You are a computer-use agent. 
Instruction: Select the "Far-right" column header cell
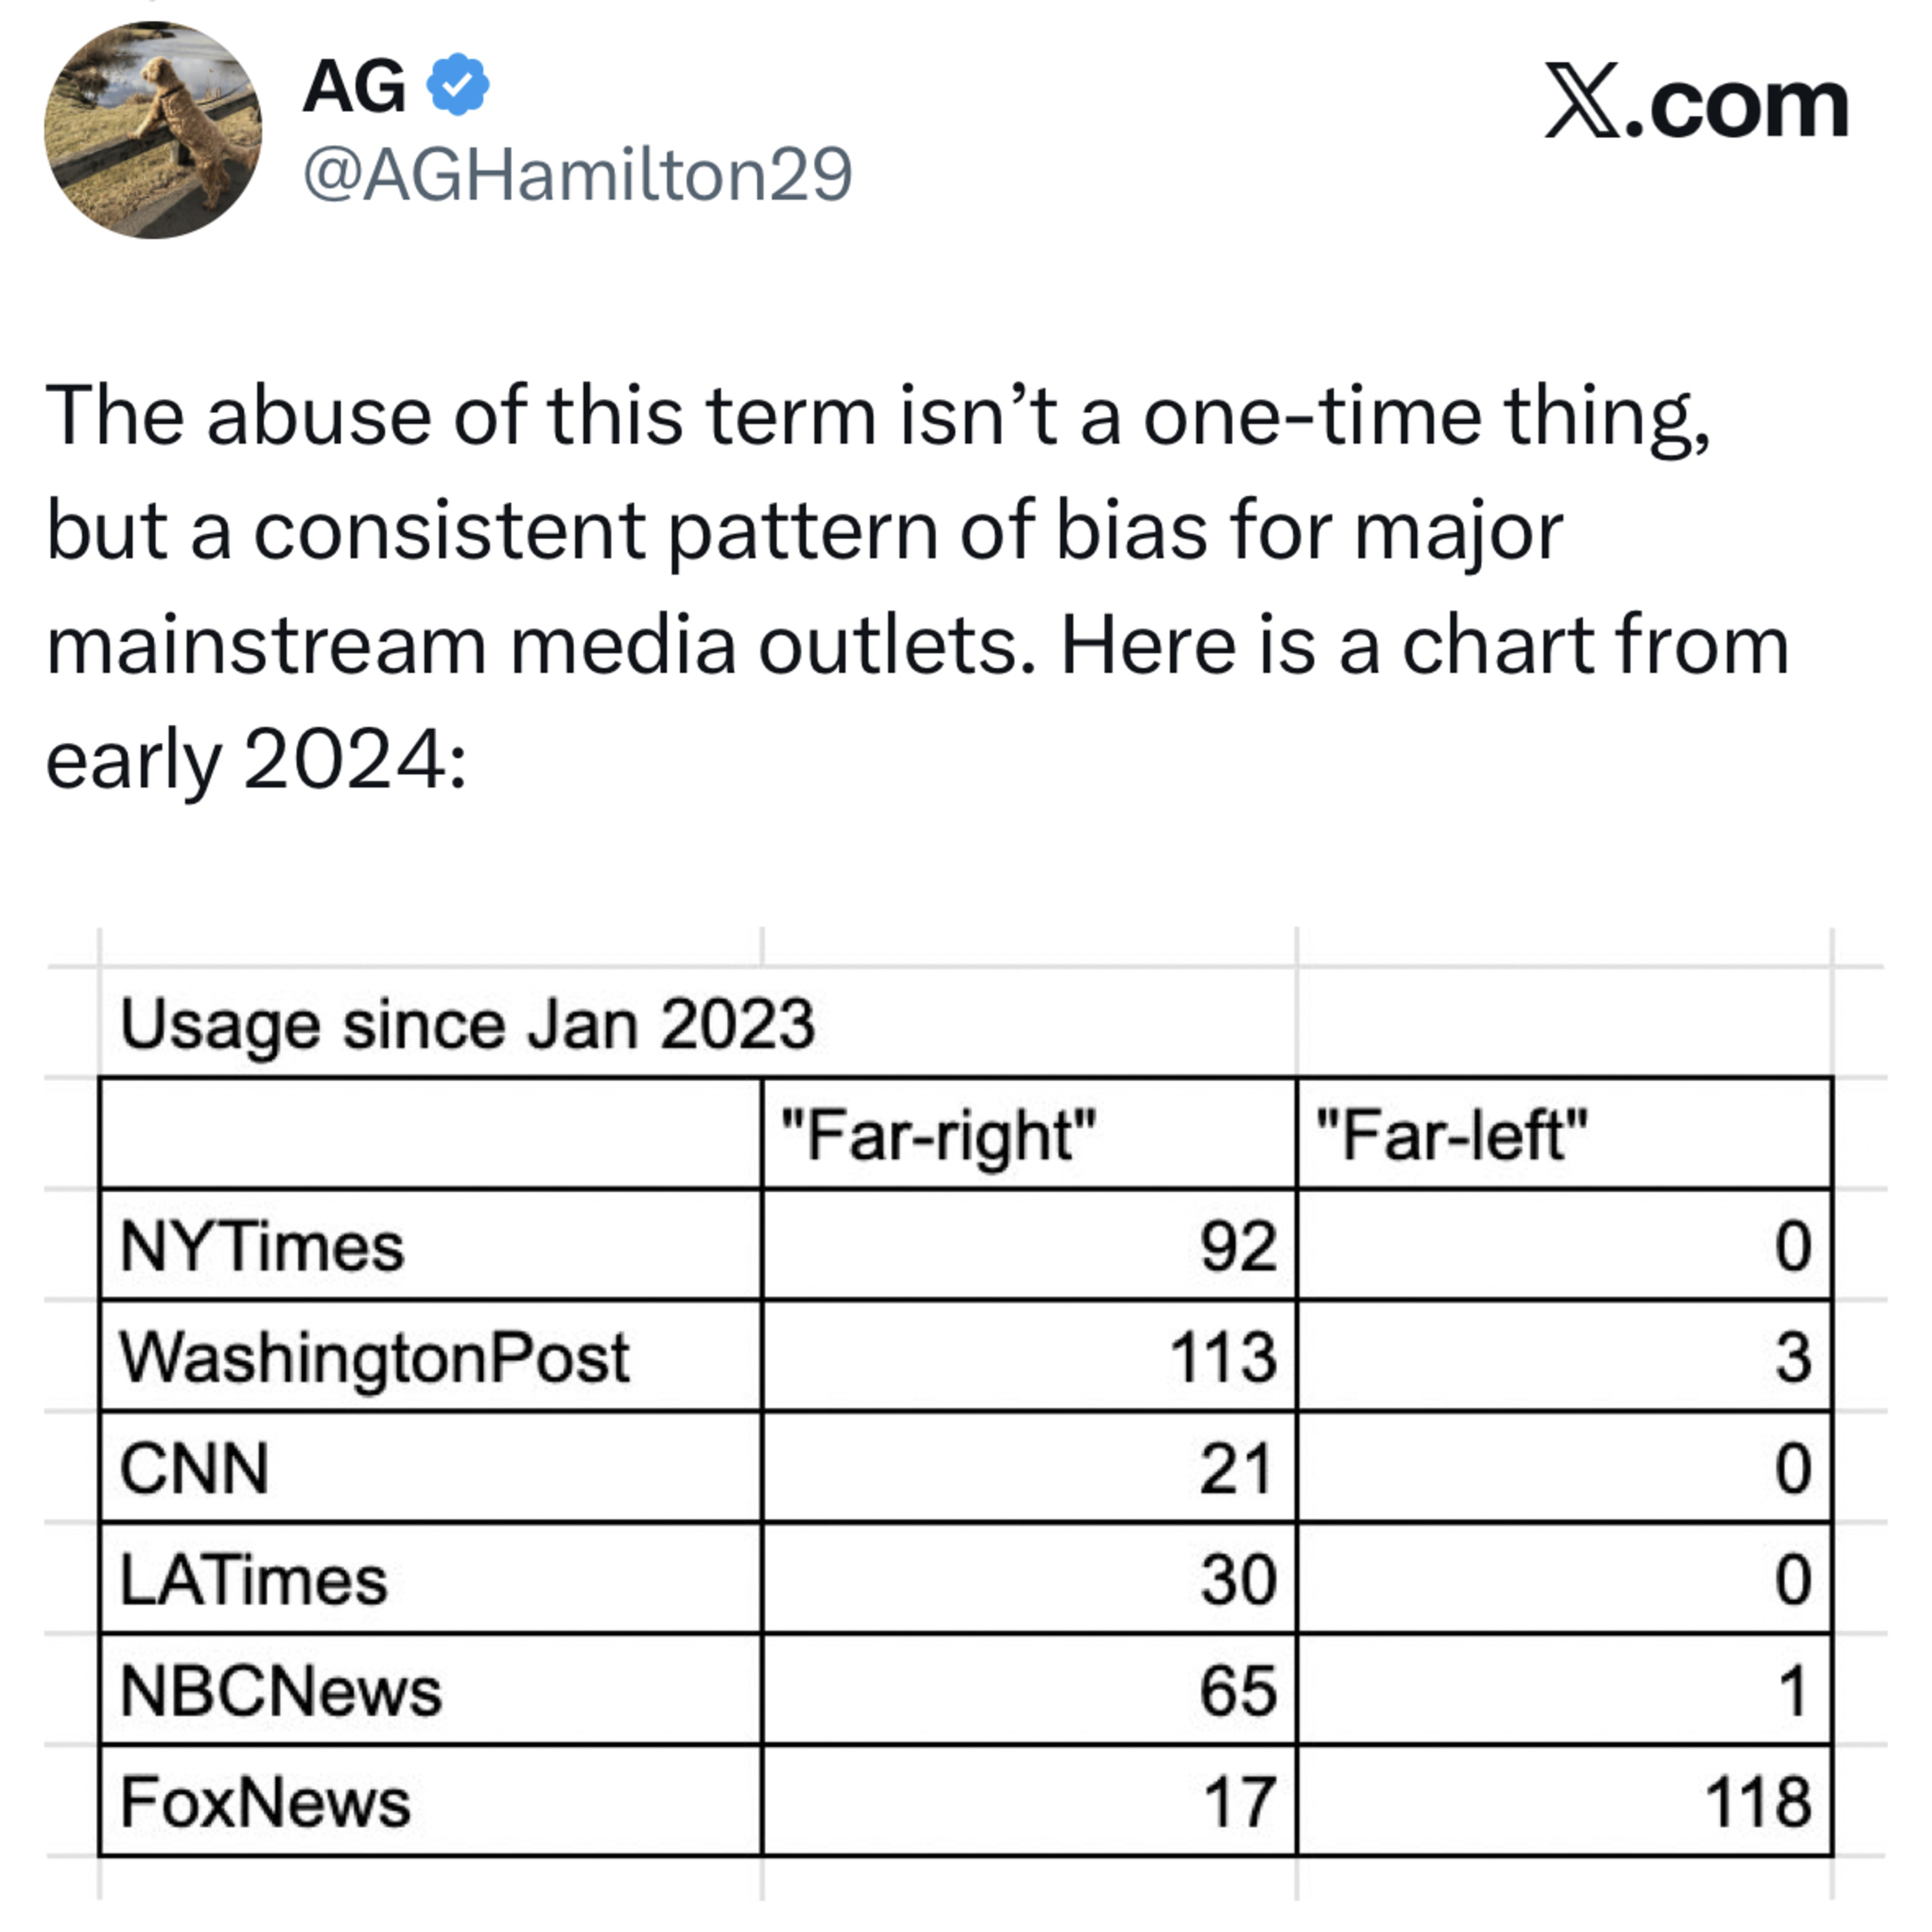coord(1029,1134)
